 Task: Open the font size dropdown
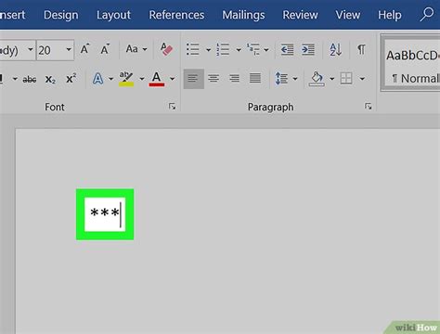click(x=69, y=49)
